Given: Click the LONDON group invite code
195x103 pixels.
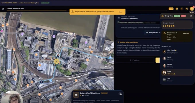Looking at the screenshot, I should pyautogui.click(x=169, y=26).
